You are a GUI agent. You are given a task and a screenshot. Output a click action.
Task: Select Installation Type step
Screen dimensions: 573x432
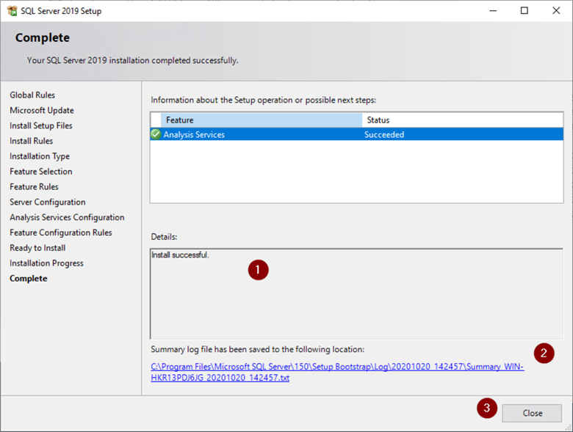tap(40, 156)
